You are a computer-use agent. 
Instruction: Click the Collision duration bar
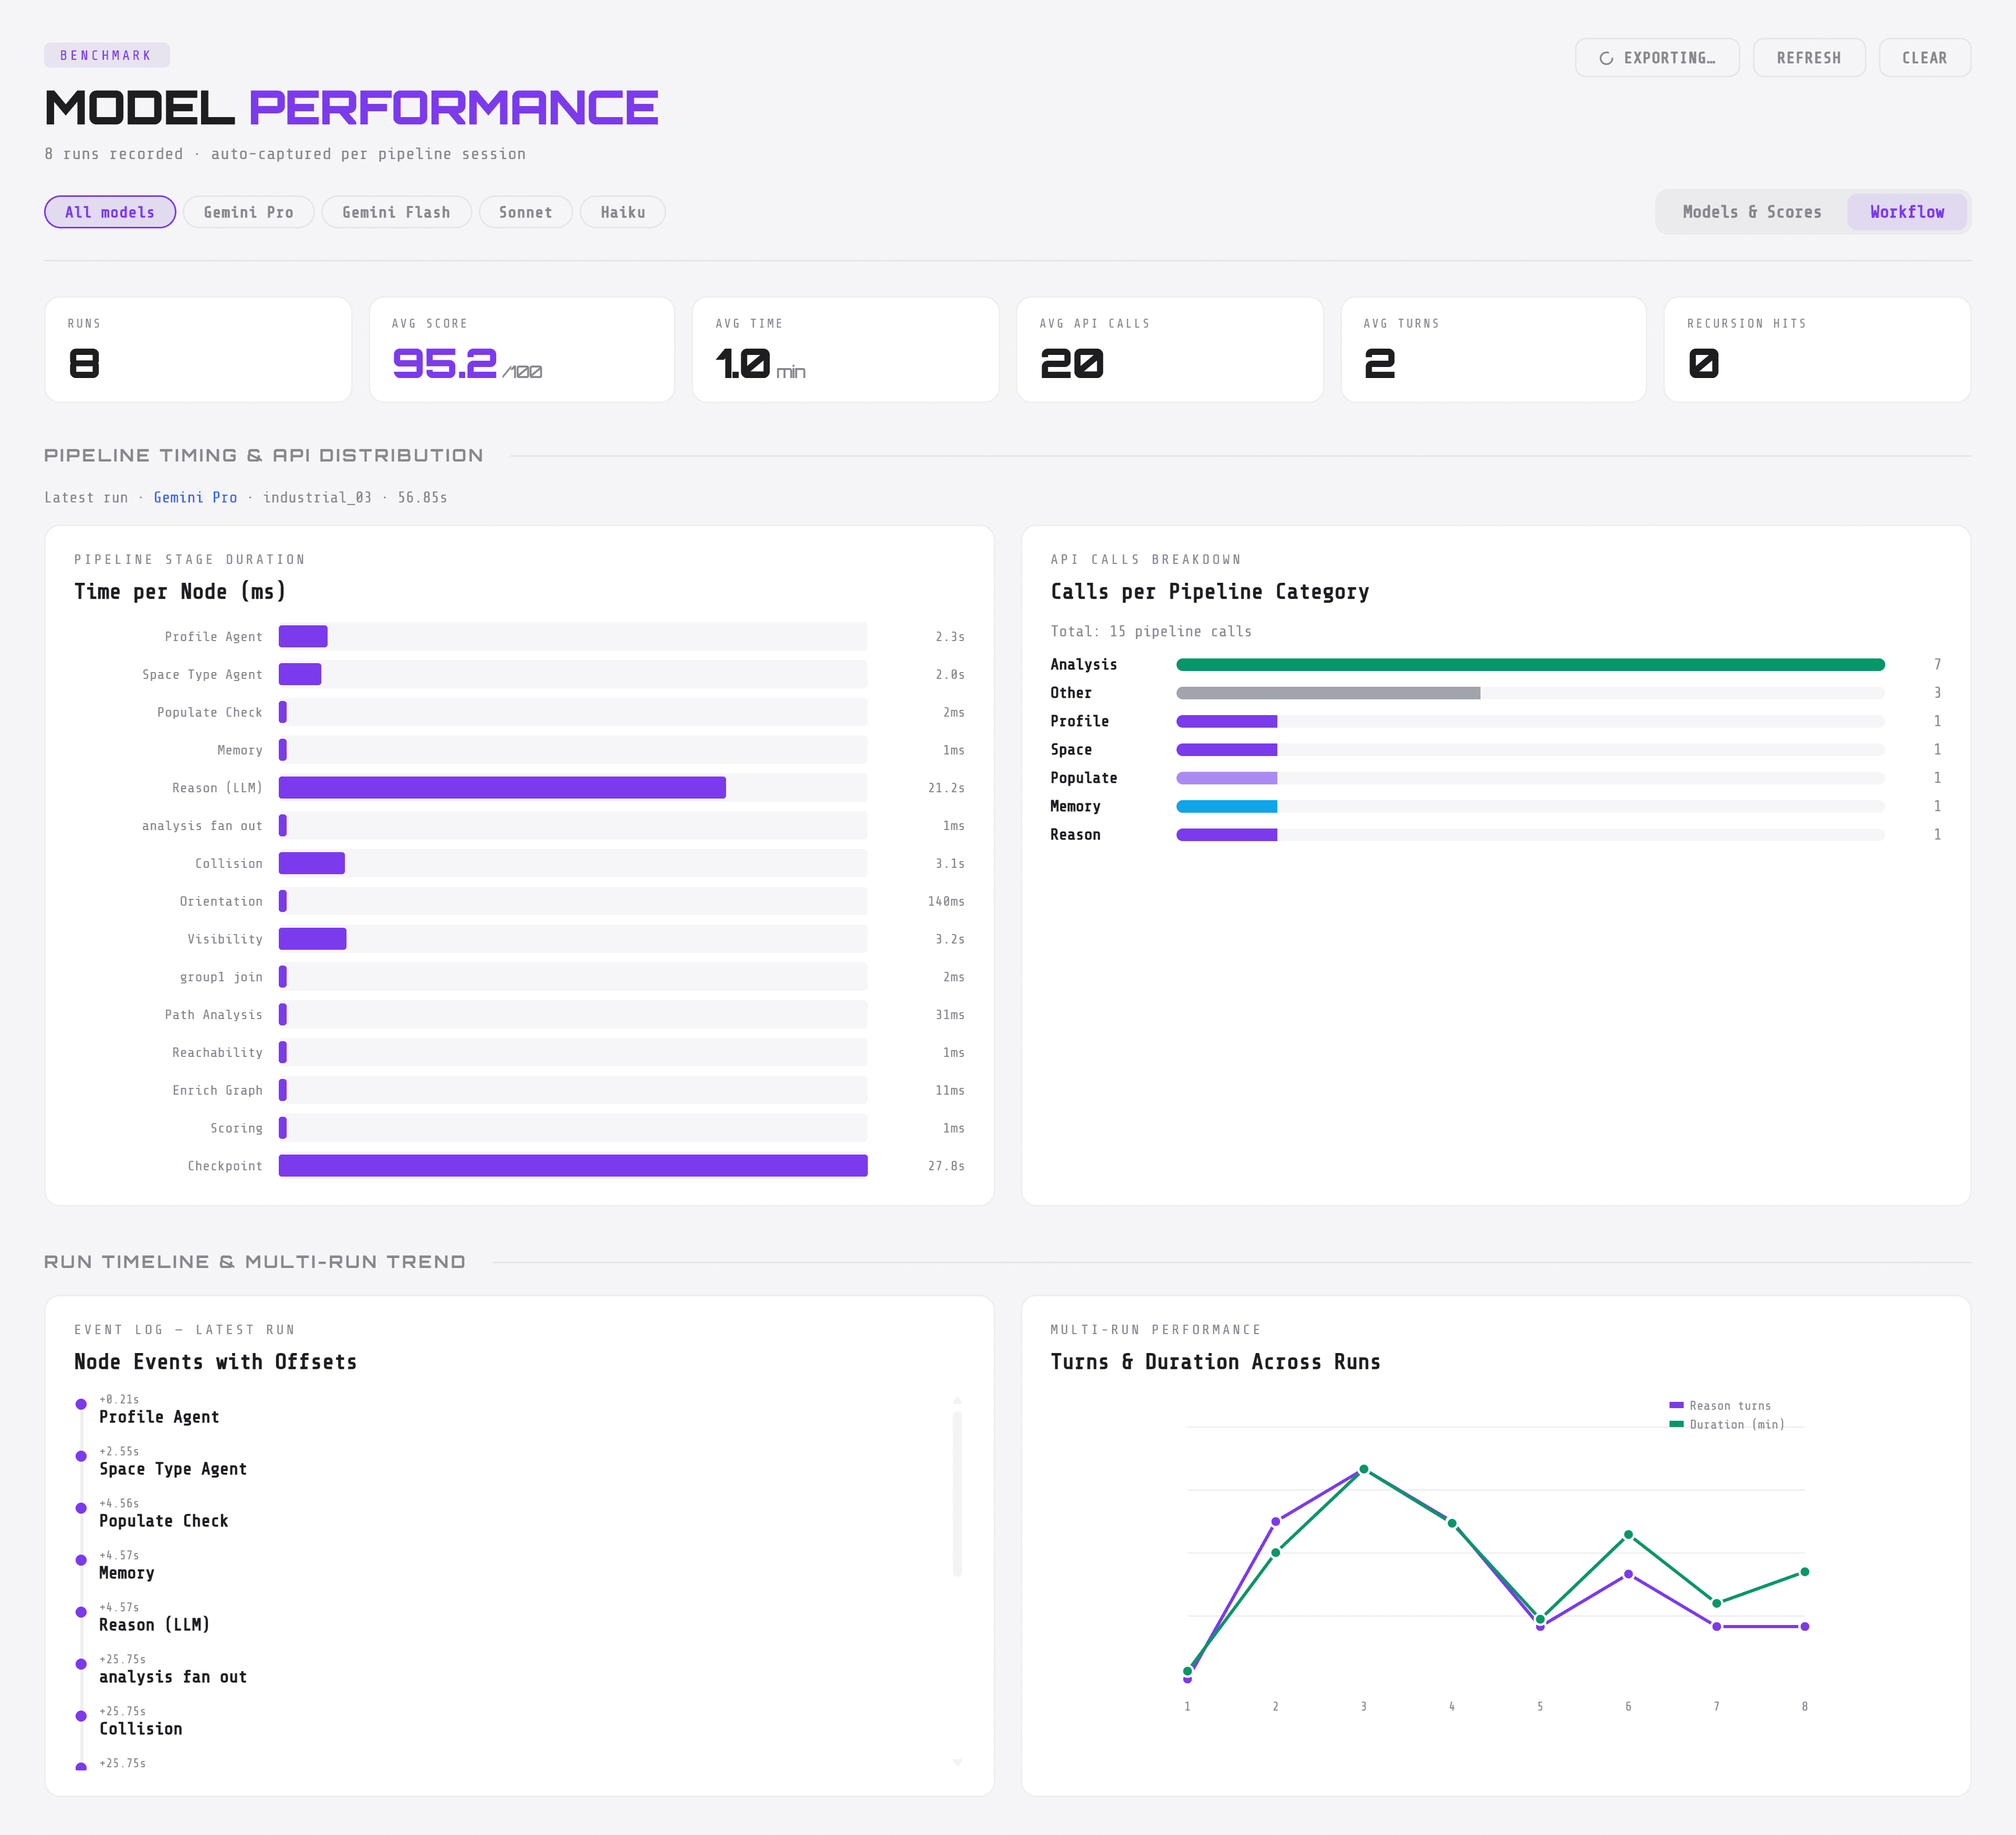pyautogui.click(x=312, y=863)
